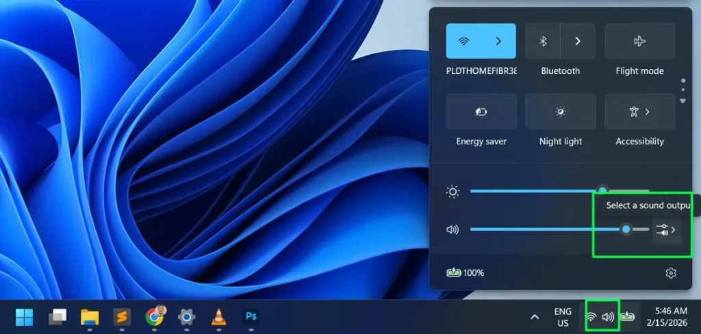Screen dimensions: 701x334
Task: Click the speaker icon in the system tray
Action: (608, 317)
